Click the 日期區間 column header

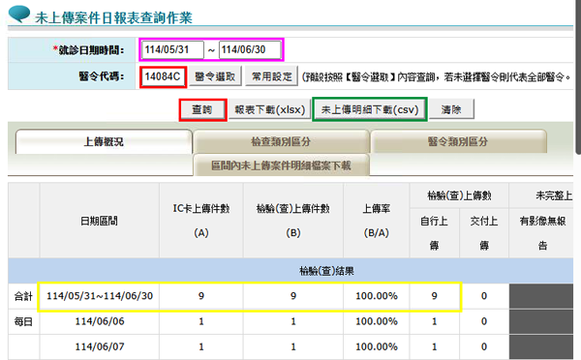click(x=100, y=221)
